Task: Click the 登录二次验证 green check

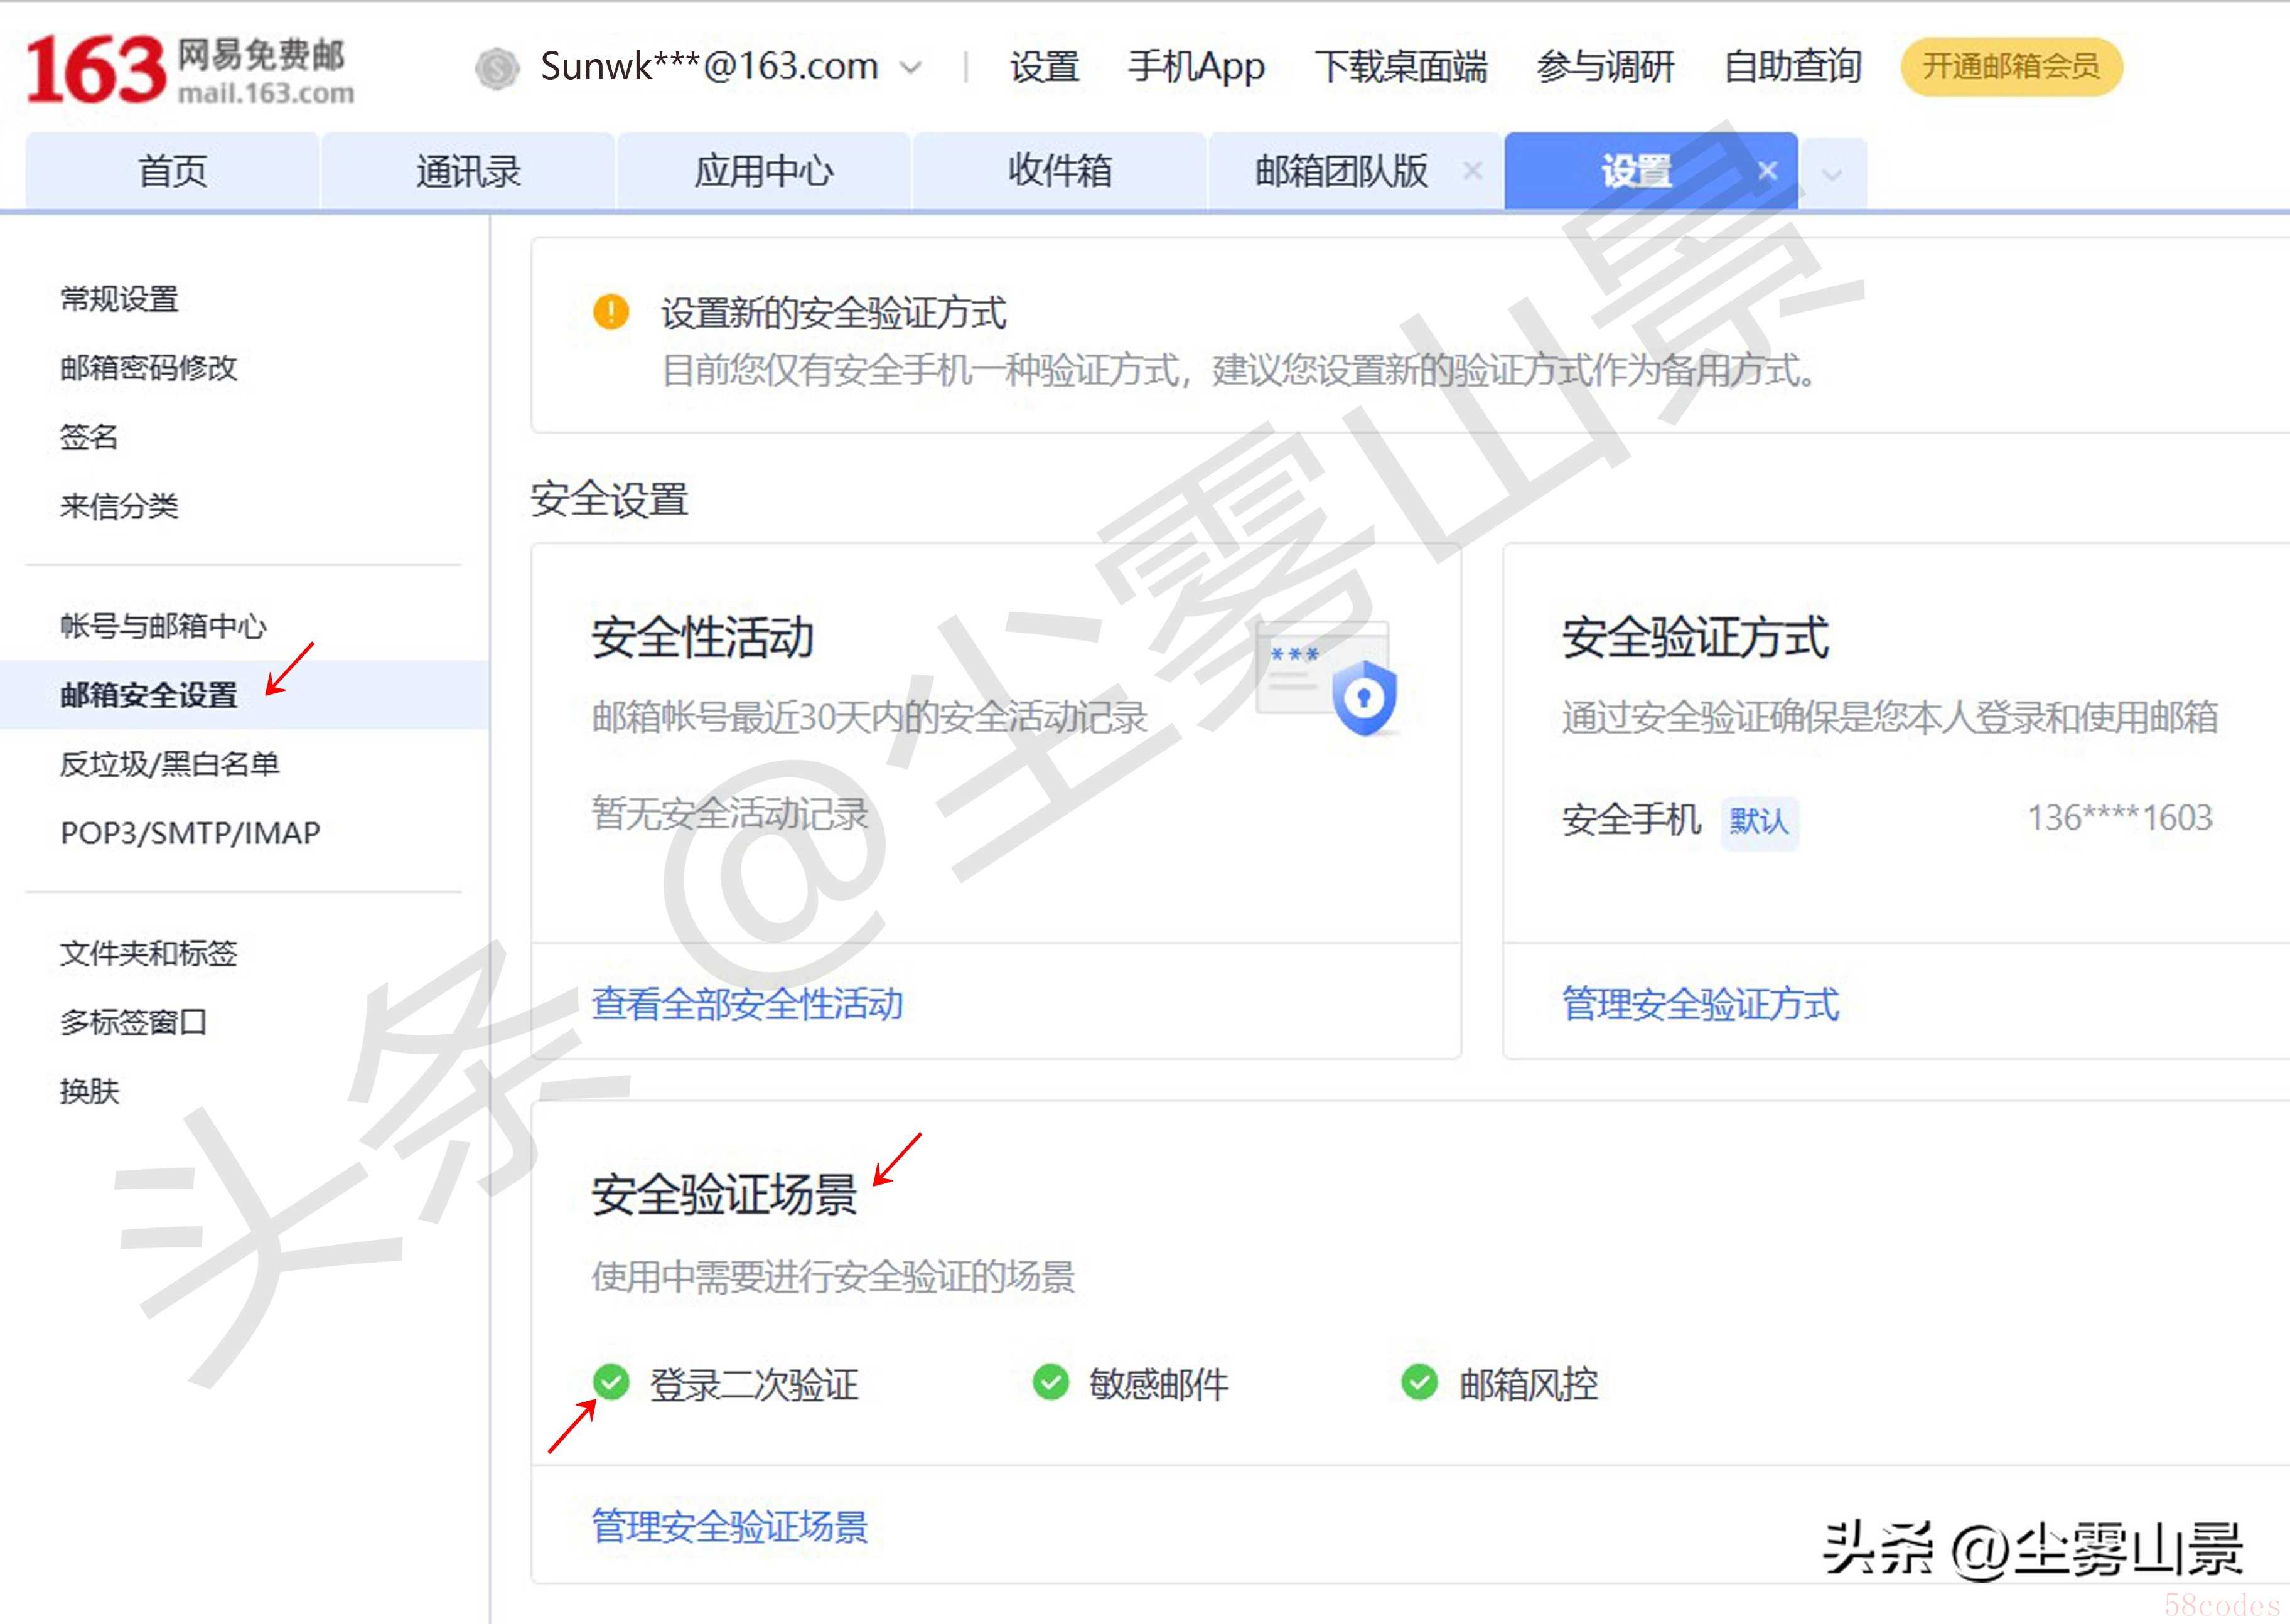Action: (610, 1382)
